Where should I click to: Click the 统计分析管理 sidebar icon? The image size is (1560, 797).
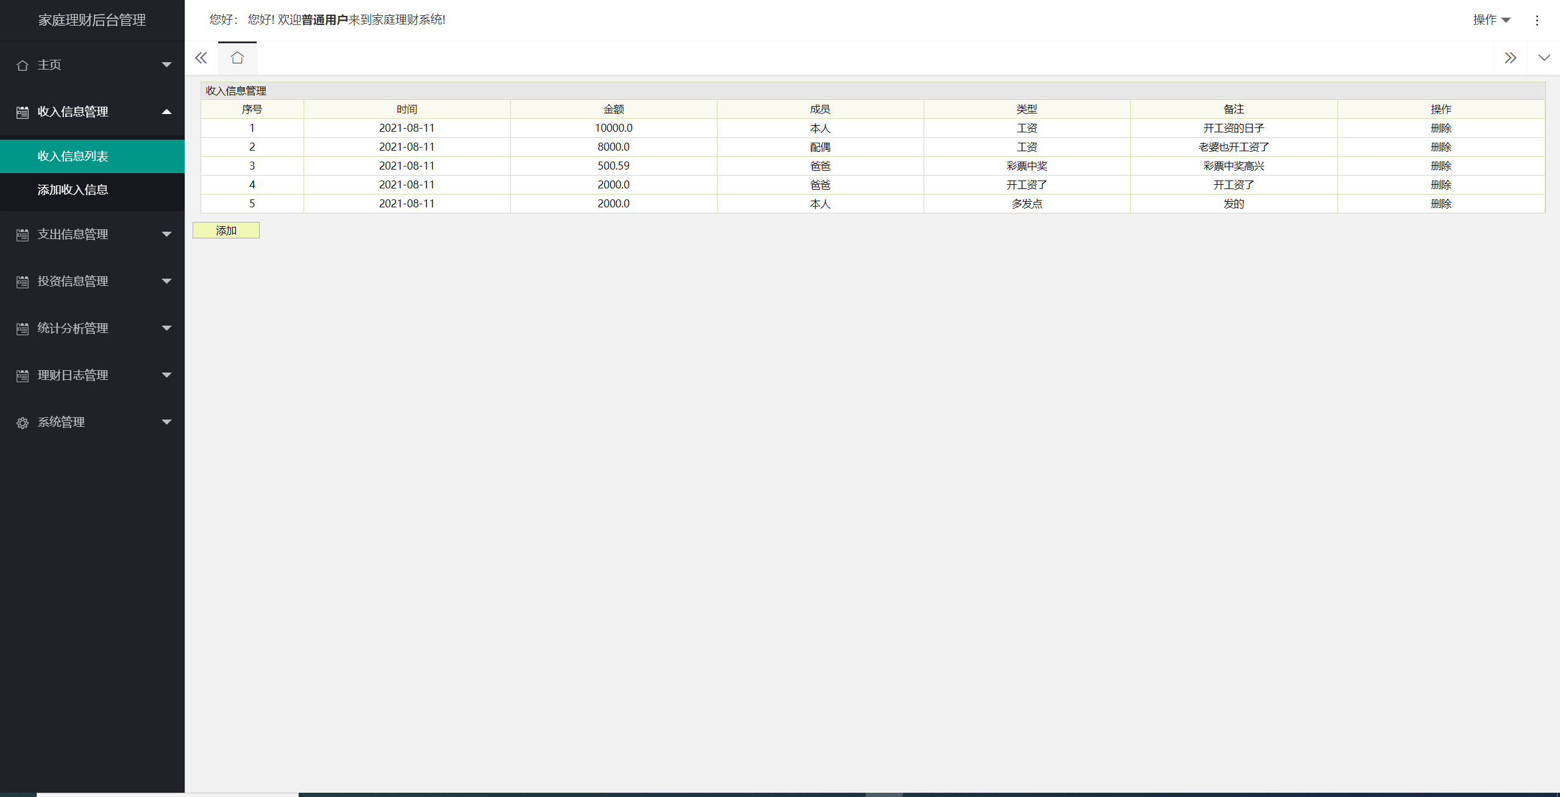click(23, 329)
